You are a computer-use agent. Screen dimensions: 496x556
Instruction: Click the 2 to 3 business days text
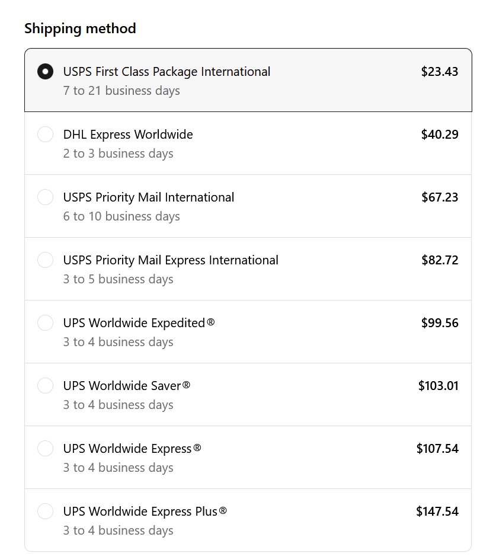pyautogui.click(x=118, y=154)
